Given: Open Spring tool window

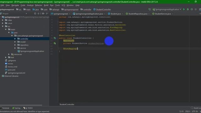Looking at the screenshot, I should pos(16,108).
